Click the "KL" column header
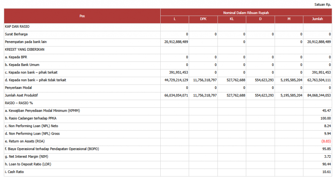 click(x=232, y=19)
